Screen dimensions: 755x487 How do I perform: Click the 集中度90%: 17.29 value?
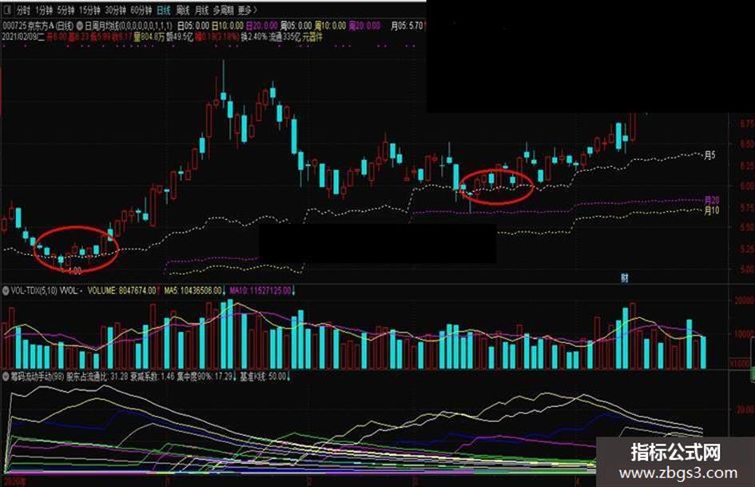205,376
